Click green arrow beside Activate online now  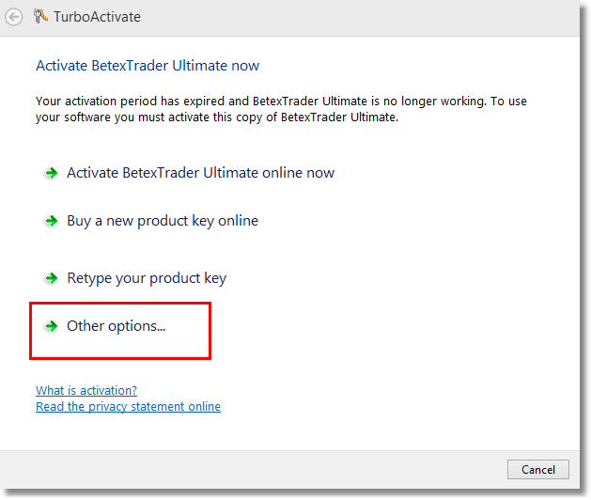tap(52, 173)
